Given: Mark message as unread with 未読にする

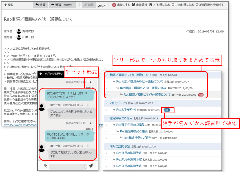Looking at the screenshot, I should 121,5.
